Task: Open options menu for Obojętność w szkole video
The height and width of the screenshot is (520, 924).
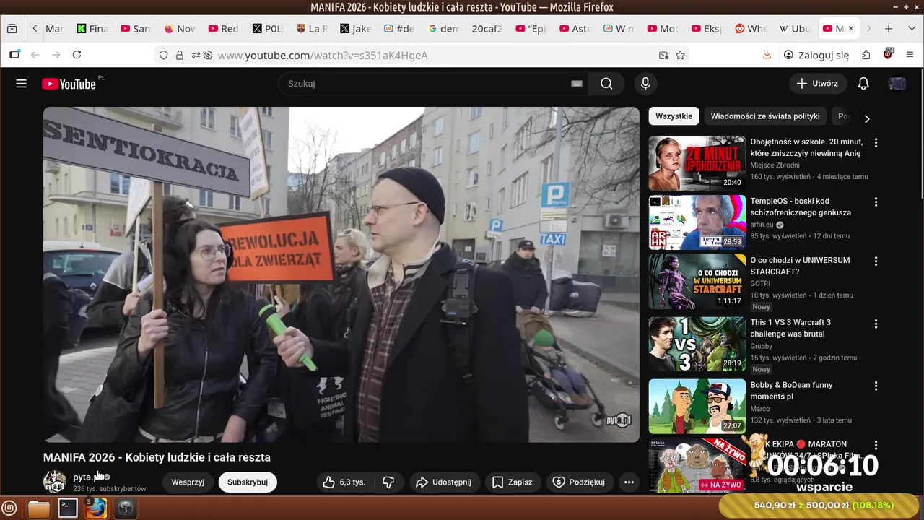Action: (876, 143)
